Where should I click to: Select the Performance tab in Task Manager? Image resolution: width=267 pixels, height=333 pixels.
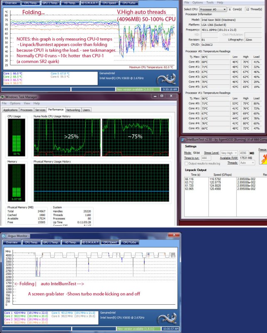pos(56,109)
